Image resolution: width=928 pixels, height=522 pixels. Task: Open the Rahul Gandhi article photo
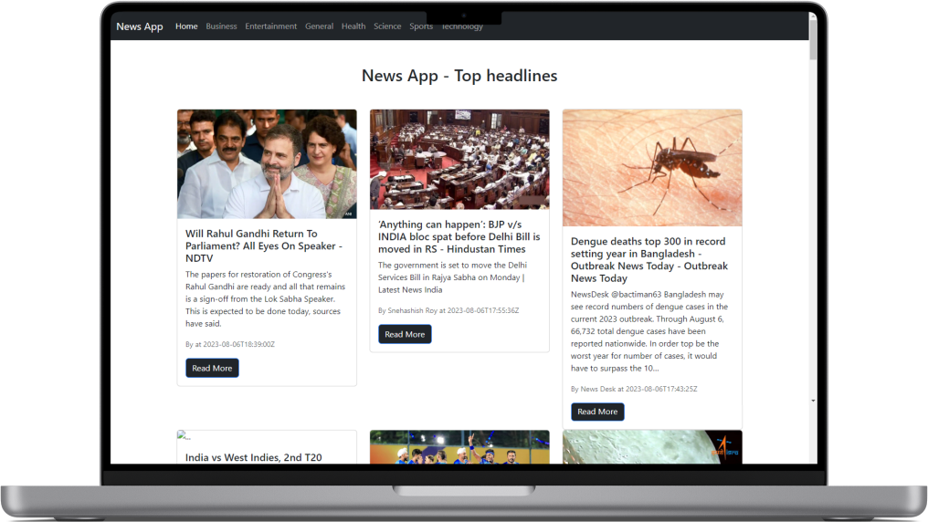coord(267,164)
